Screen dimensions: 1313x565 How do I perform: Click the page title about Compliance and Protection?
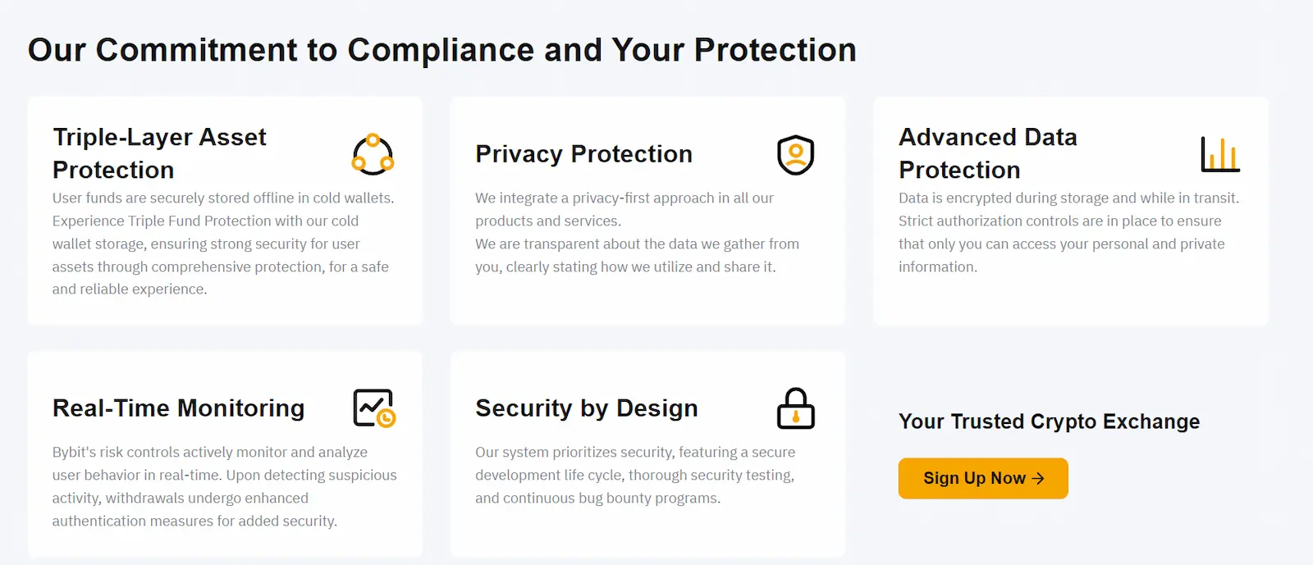pyautogui.click(x=441, y=50)
